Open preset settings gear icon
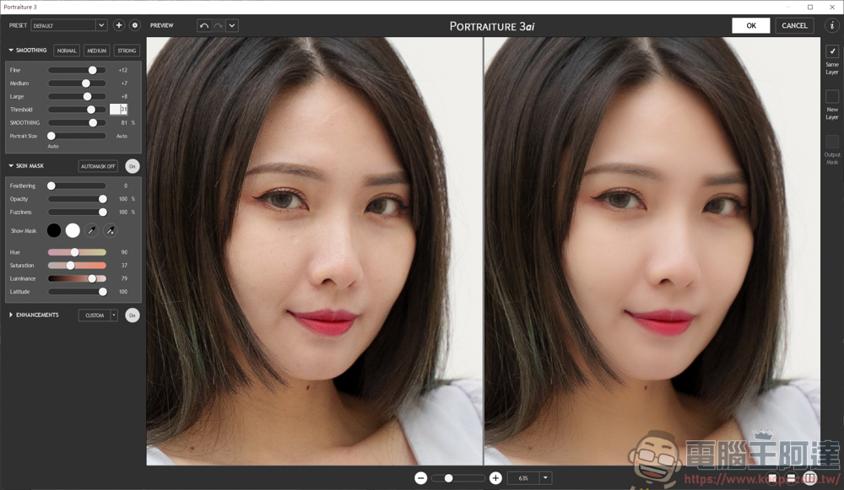 tap(134, 25)
